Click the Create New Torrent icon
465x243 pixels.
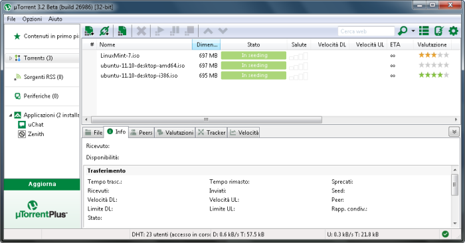pos(122,31)
